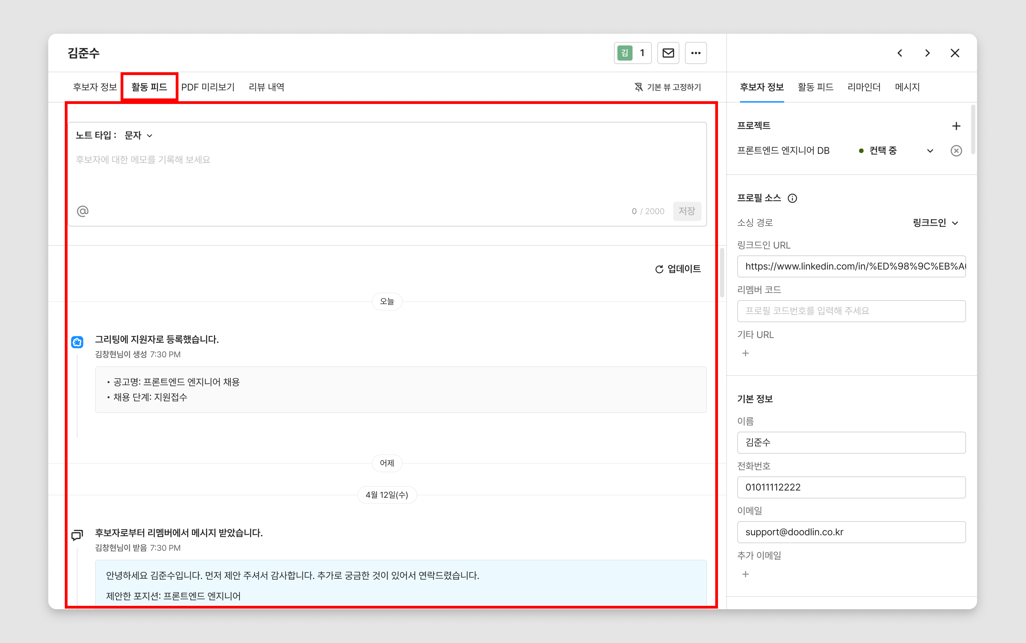
Task: Go to previous candidate with left arrow
Action: 900,53
